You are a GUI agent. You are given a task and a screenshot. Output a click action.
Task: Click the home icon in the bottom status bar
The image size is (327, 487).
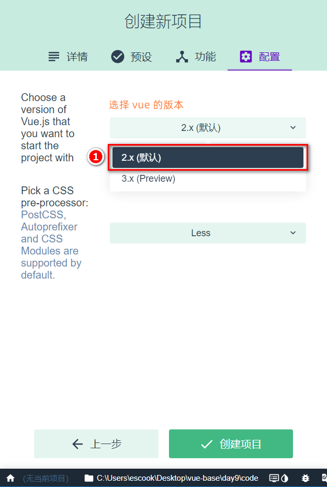coord(10,478)
